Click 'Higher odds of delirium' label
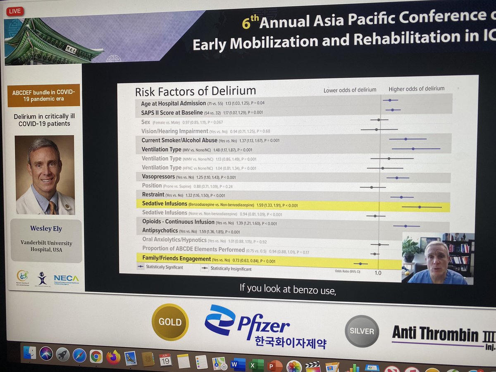 click(x=416, y=89)
